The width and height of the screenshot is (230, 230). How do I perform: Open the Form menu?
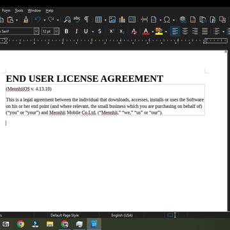tap(6, 10)
